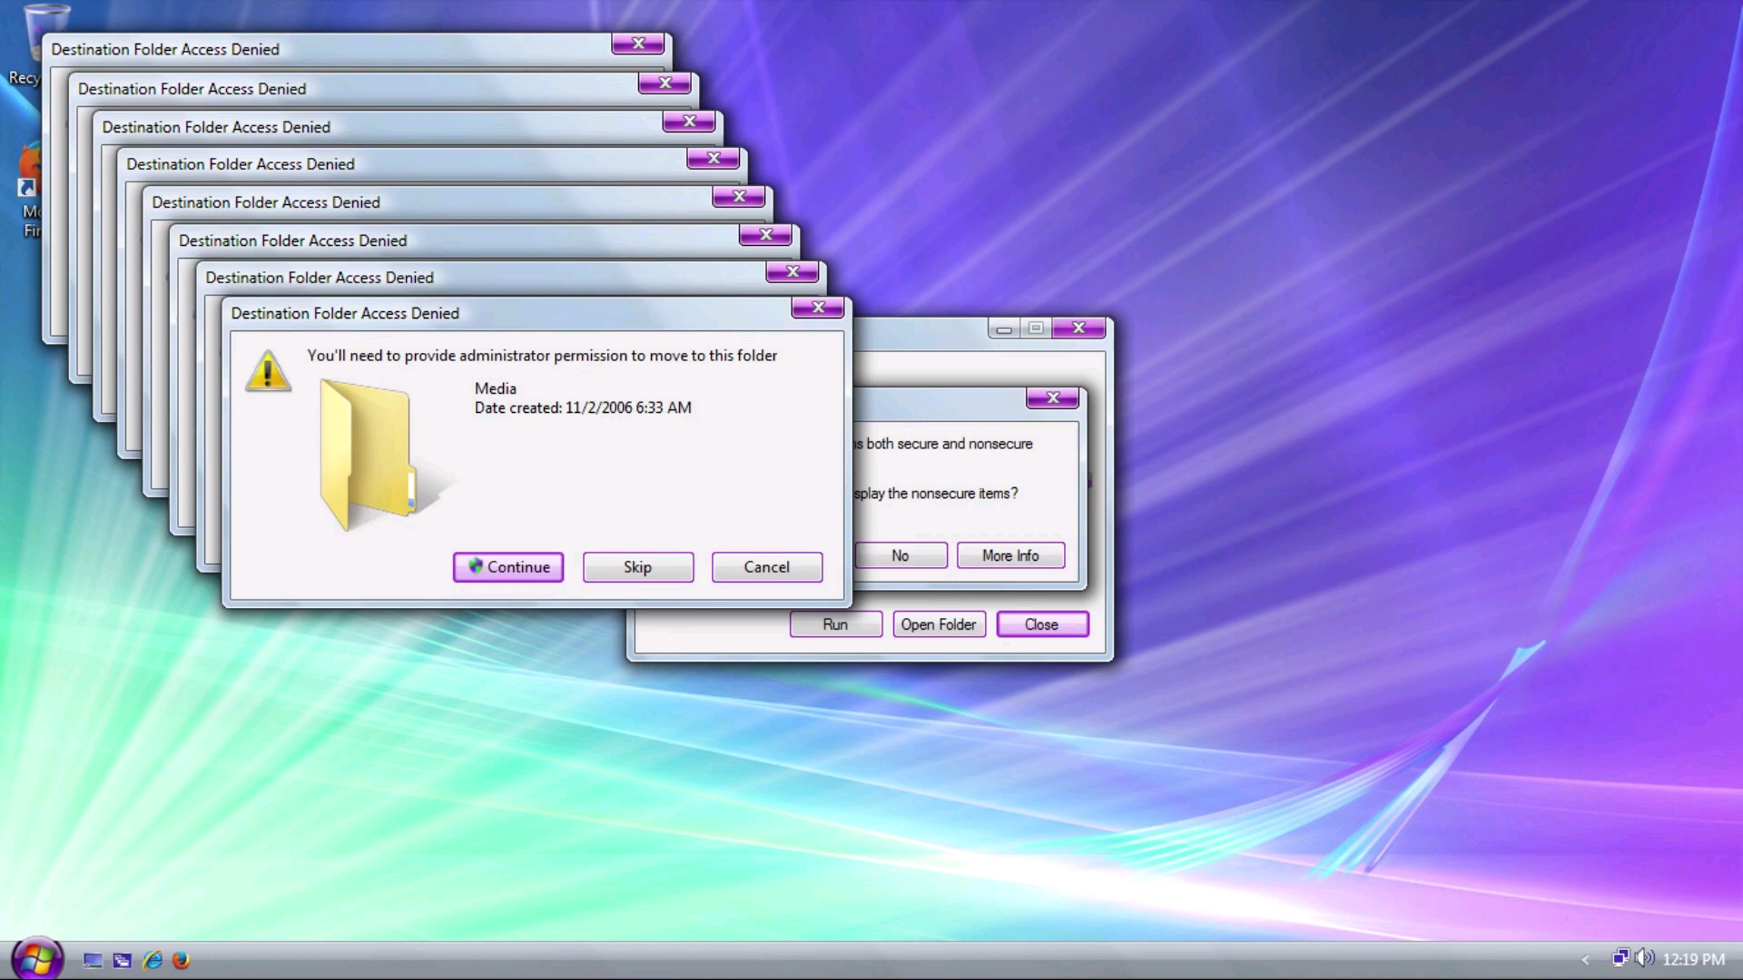Click the yellow warning triangle icon
1743x980 pixels.
(268, 369)
